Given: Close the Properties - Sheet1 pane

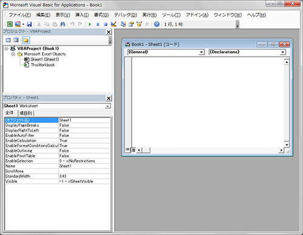Looking at the screenshot, I should coord(108,98).
